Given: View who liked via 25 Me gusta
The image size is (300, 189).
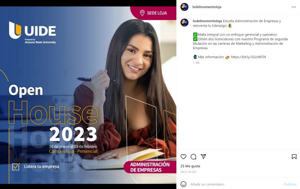Looking at the screenshot, I should 190,166.
